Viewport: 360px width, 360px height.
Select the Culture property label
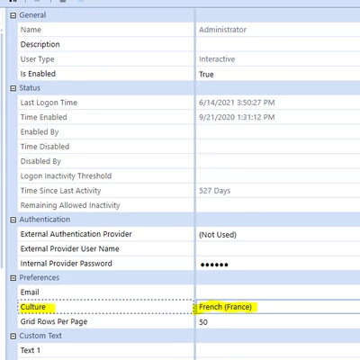pos(33,307)
